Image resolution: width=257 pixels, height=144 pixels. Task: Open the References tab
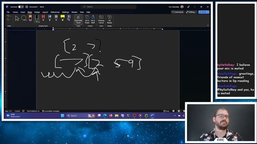[55, 12]
